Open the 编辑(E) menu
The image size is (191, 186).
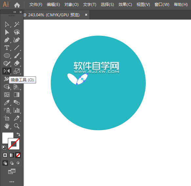[53, 5]
